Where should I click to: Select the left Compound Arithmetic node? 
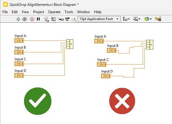click(x=70, y=44)
